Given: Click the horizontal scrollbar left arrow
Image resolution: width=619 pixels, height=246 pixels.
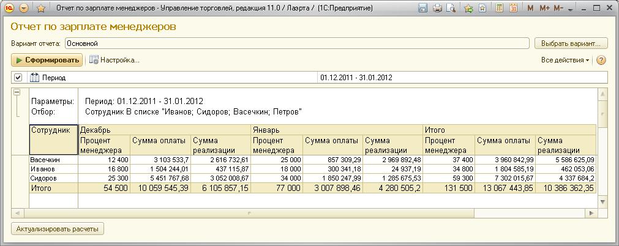Looking at the screenshot, I should (x=17, y=213).
